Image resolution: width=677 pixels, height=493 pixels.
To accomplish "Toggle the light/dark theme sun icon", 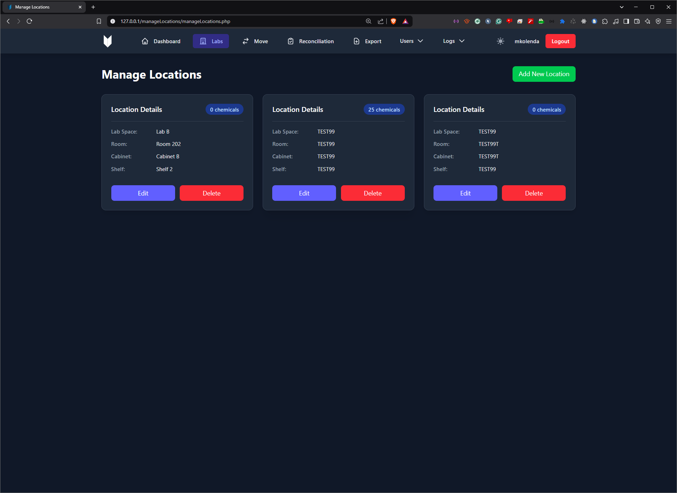I will point(500,41).
